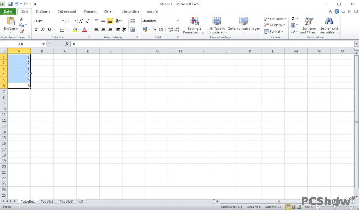
Task: Switch to the Tabelle2 sheet tab
Action: pyautogui.click(x=47, y=201)
